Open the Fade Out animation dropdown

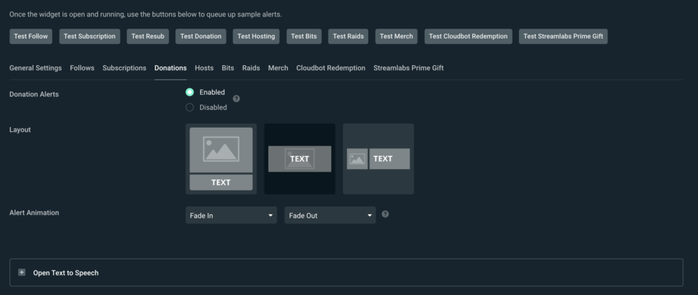point(330,215)
